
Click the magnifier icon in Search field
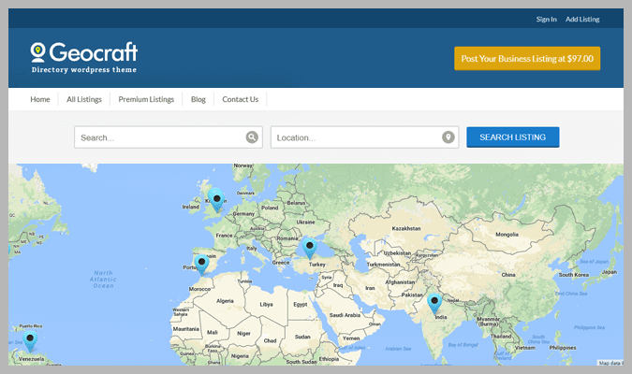252,137
